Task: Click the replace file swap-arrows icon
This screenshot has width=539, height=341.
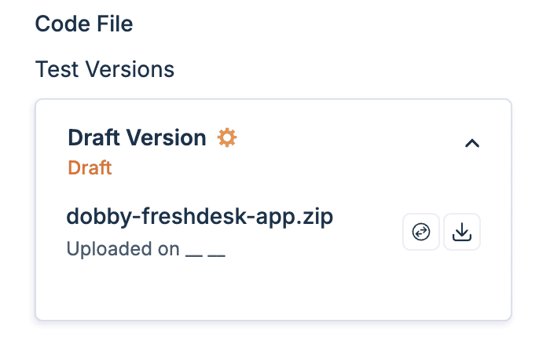Action: (x=421, y=233)
